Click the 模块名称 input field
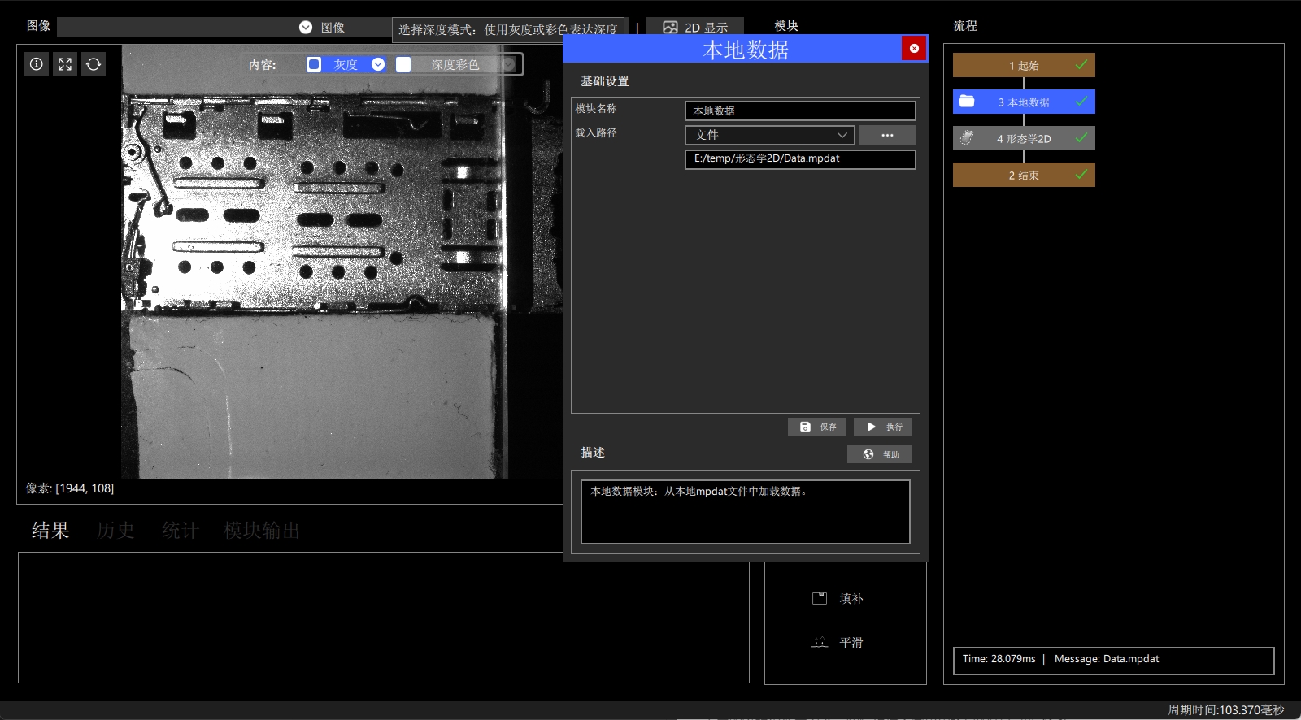Image resolution: width=1301 pixels, height=720 pixels. [801, 111]
